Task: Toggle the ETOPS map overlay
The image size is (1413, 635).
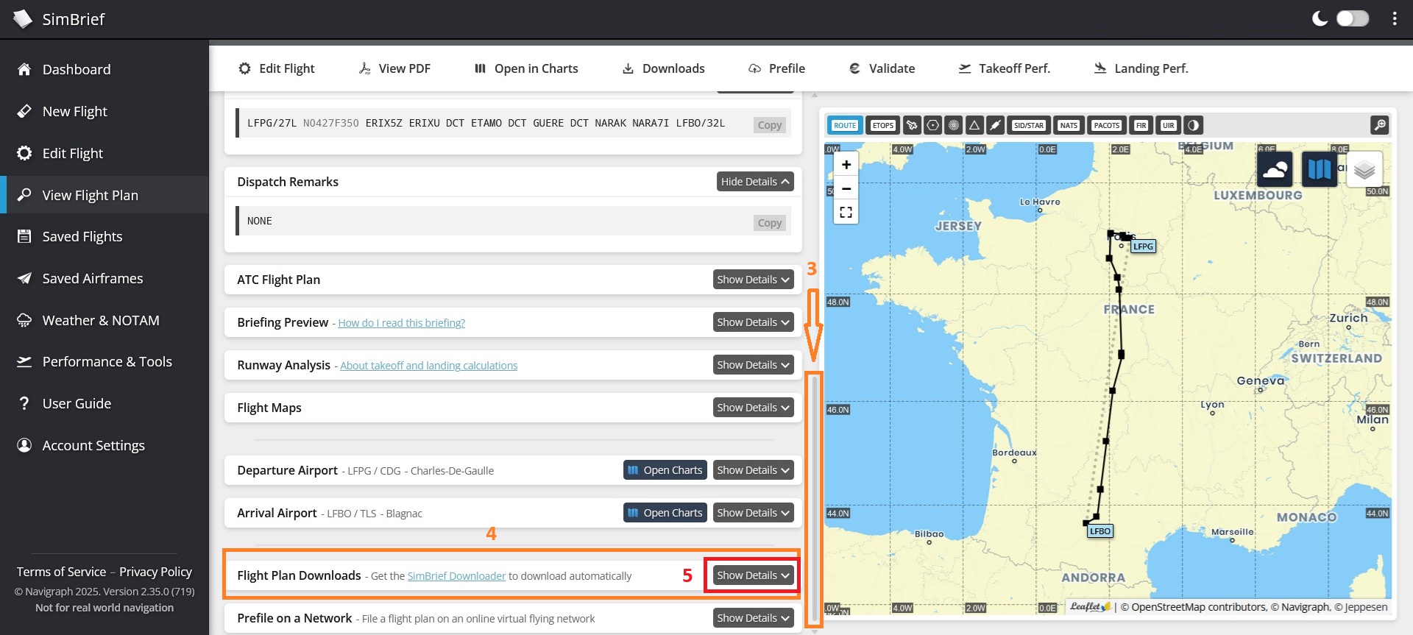Action: coord(882,125)
